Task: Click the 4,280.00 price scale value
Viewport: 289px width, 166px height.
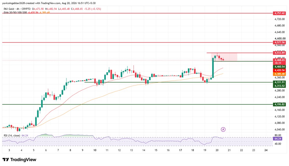Action: (x=279, y=91)
